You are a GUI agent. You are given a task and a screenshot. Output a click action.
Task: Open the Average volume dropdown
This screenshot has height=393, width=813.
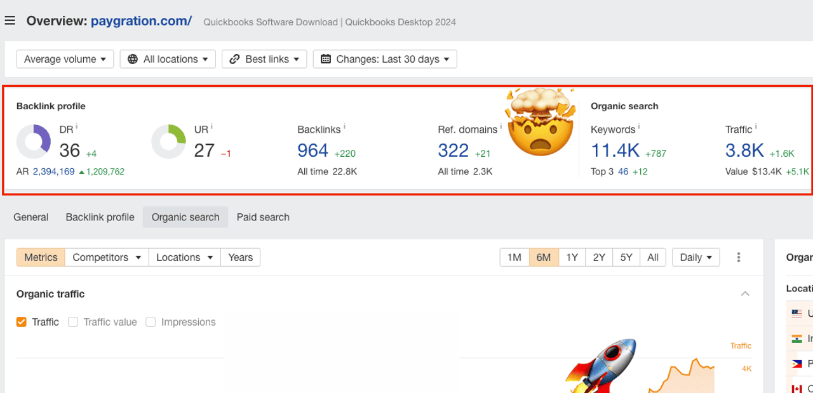65,59
